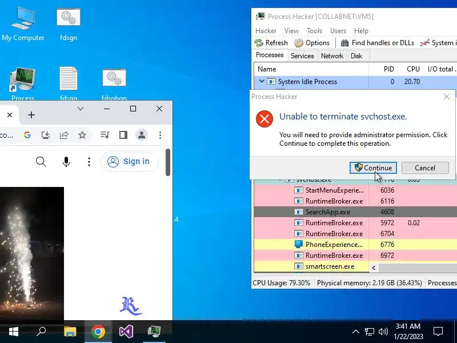Select RuntimeBroker.exe with PID 6704

(x=355, y=233)
